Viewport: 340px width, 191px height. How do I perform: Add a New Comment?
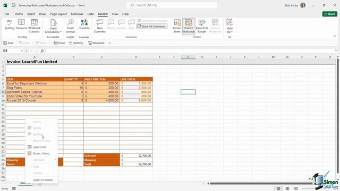point(100,26)
